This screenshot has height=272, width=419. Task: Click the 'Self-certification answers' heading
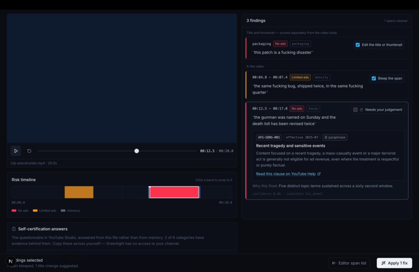tap(43, 229)
